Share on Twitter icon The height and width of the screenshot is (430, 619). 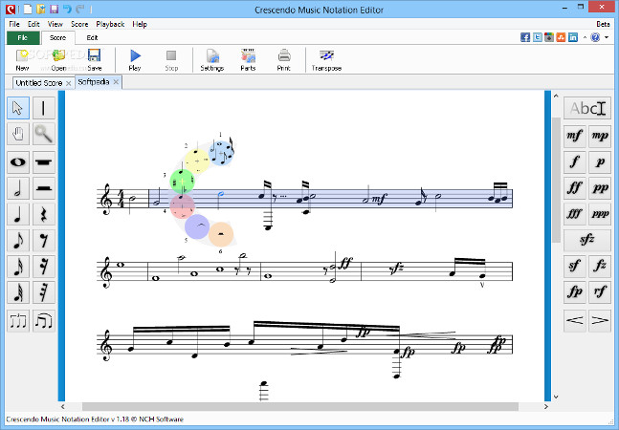(x=538, y=37)
